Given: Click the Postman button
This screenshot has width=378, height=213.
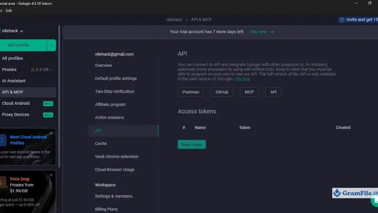Looking at the screenshot, I should point(191,92).
